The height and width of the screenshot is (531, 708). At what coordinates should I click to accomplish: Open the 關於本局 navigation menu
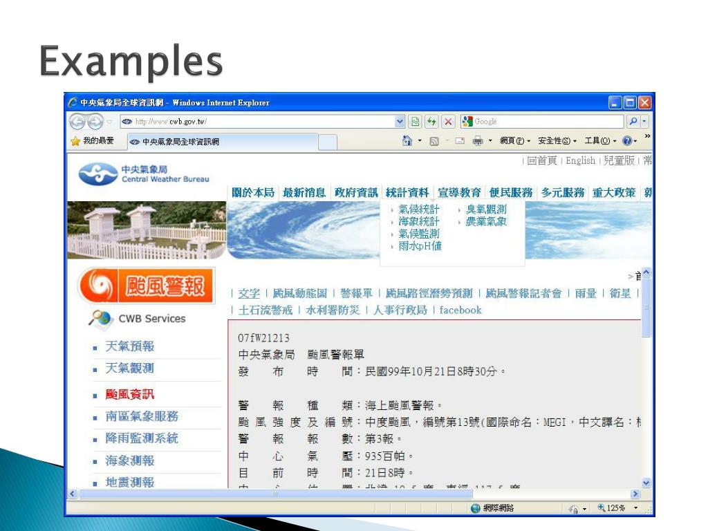pos(253,193)
